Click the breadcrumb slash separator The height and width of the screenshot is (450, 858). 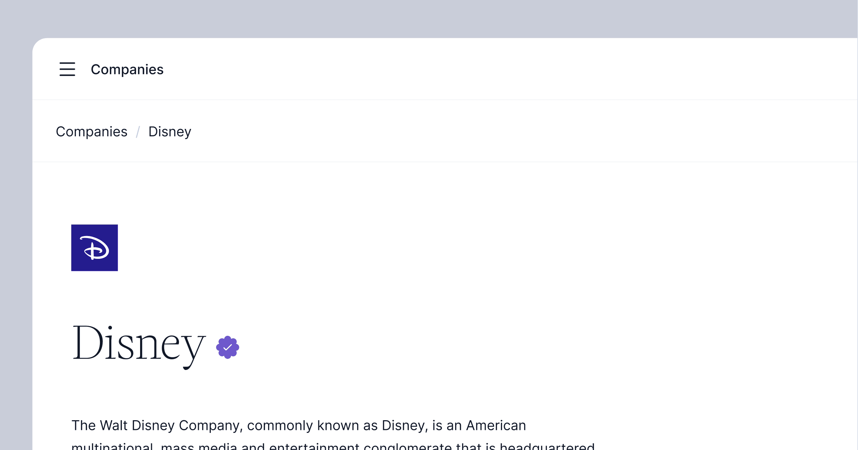138,132
